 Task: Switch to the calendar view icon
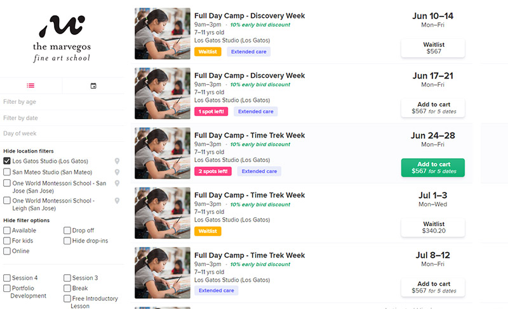tap(93, 85)
